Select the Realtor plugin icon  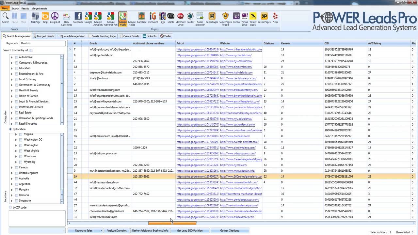pyautogui.click(x=190, y=18)
